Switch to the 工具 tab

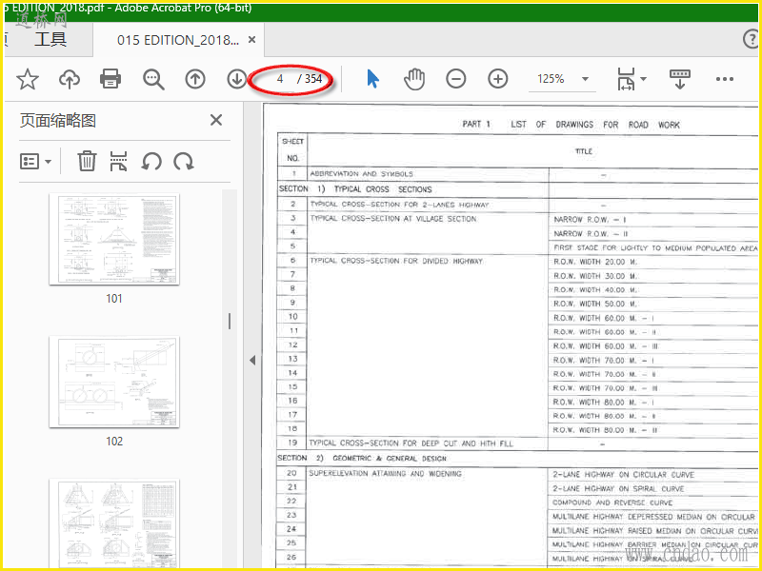click(50, 40)
